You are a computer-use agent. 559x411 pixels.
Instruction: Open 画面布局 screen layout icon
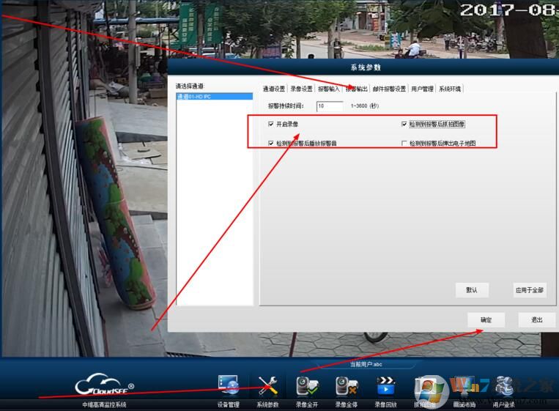tap(464, 385)
